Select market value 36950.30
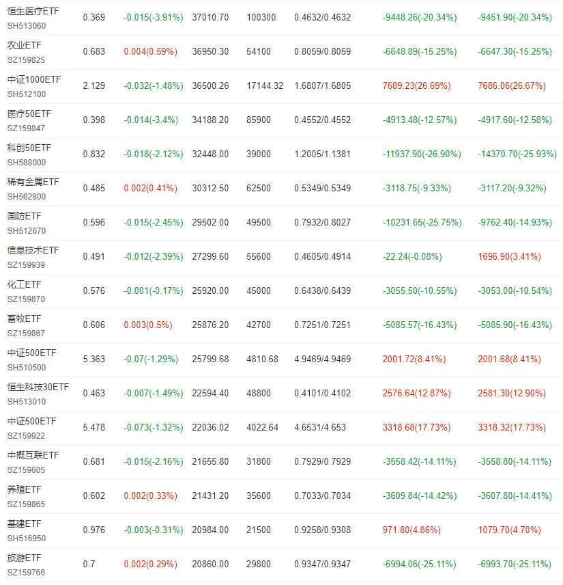The width and height of the screenshot is (563, 585). (x=210, y=51)
